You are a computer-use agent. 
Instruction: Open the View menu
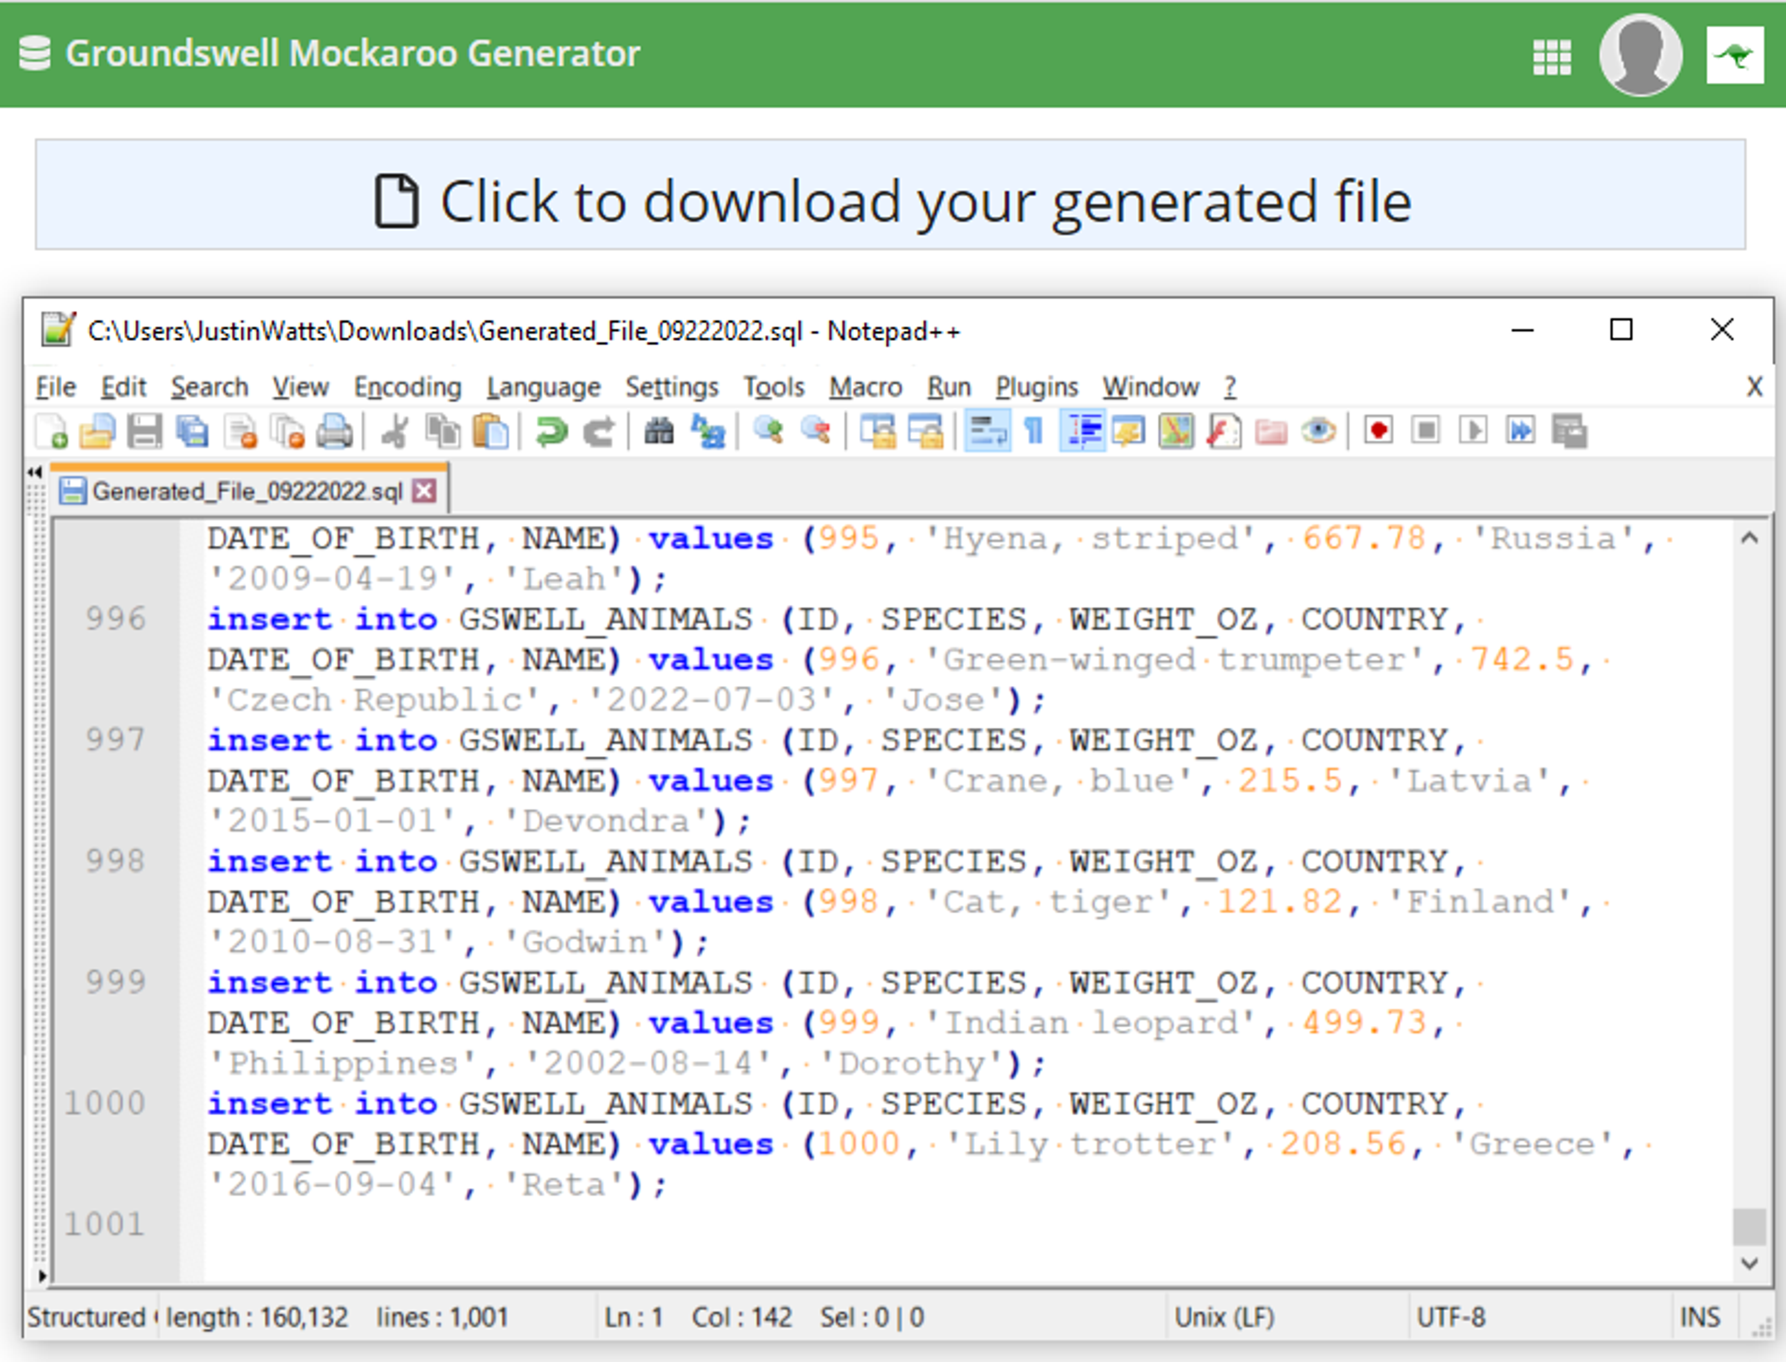(301, 388)
